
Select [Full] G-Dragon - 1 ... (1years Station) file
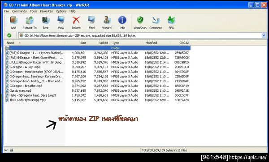coord(37,53)
